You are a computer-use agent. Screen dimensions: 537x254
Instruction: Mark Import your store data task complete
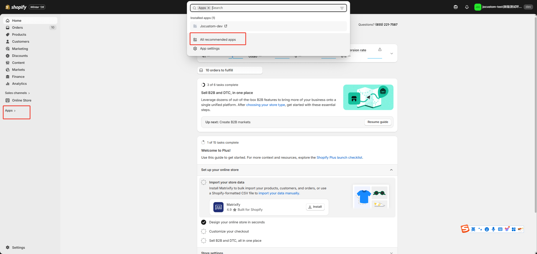click(x=204, y=182)
